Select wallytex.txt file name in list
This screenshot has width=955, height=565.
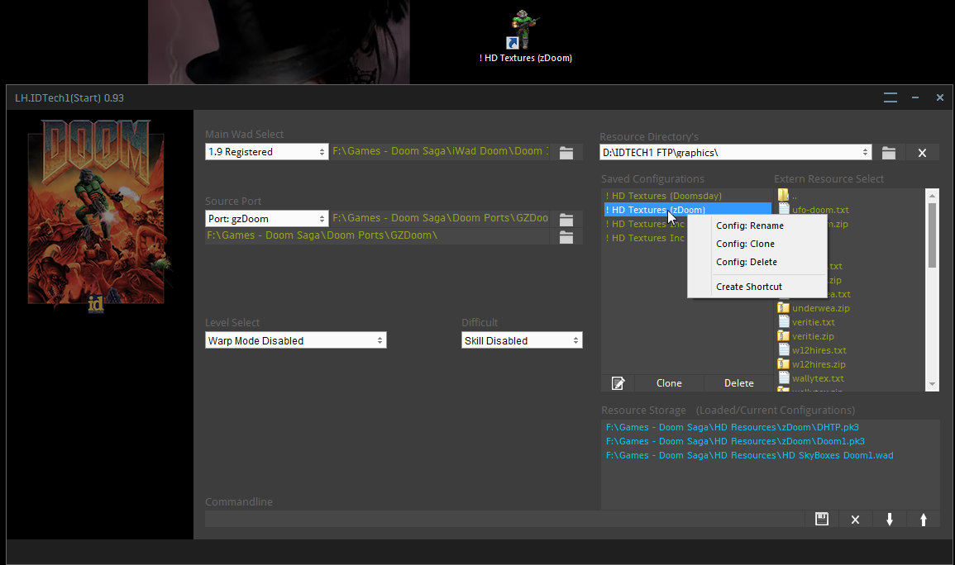pyautogui.click(x=818, y=378)
